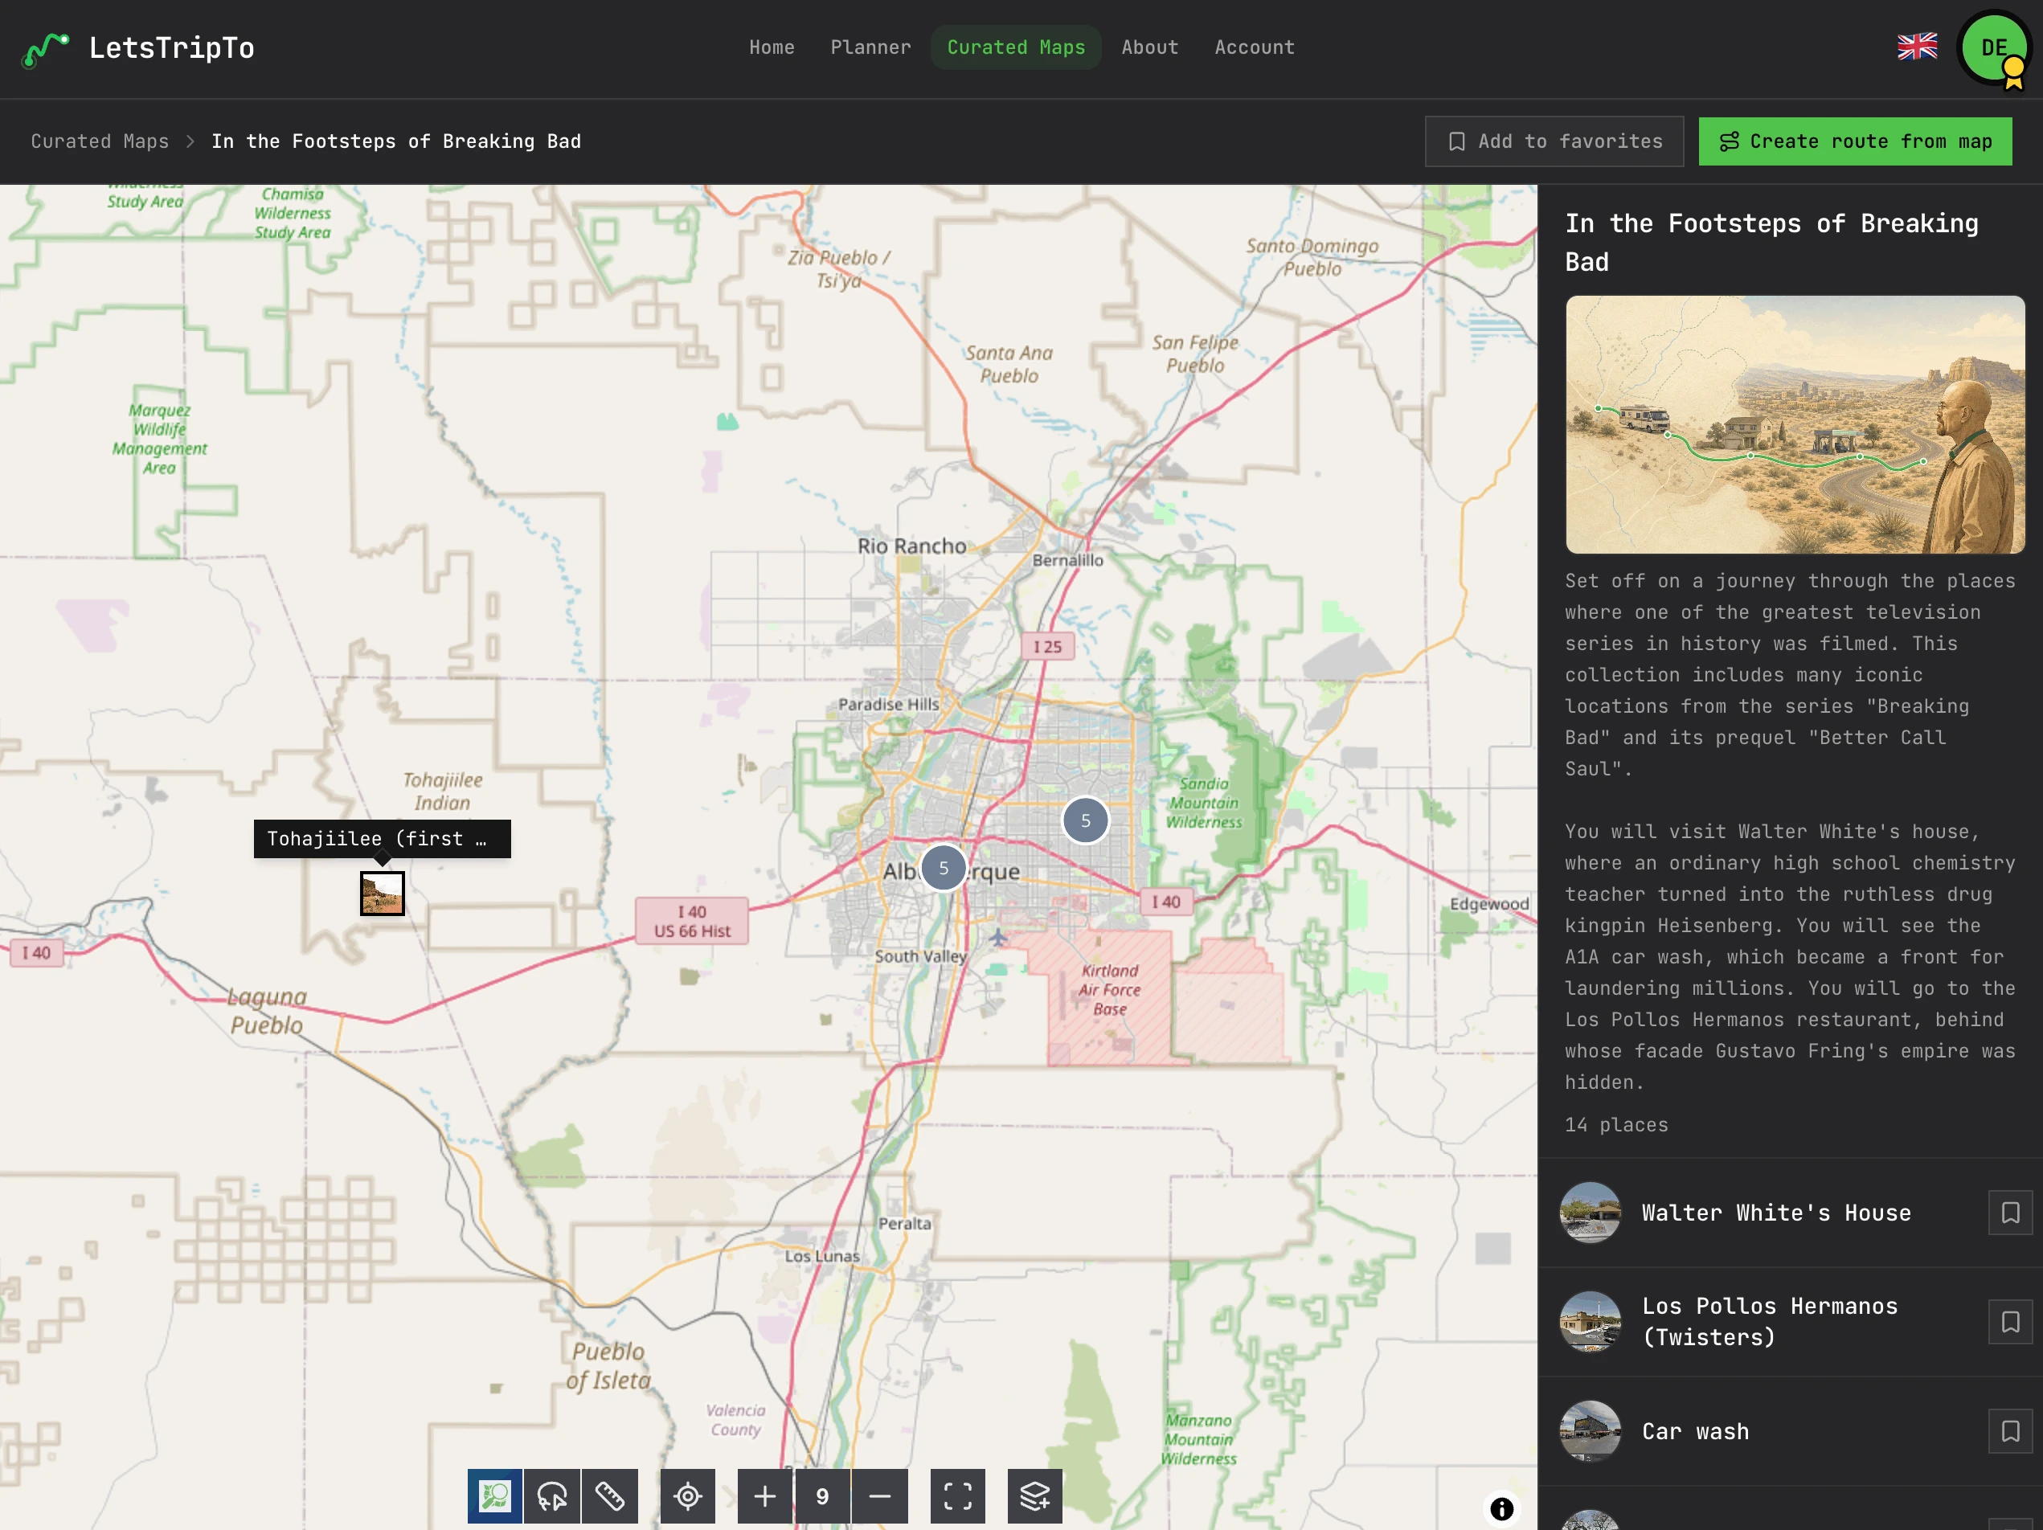Click the sidebar title 'In the Footsteps of Breaking Bad'
This screenshot has width=2043, height=1530.
(1771, 243)
